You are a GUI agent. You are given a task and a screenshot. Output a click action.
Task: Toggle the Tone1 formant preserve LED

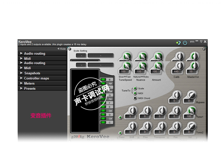(120, 117)
